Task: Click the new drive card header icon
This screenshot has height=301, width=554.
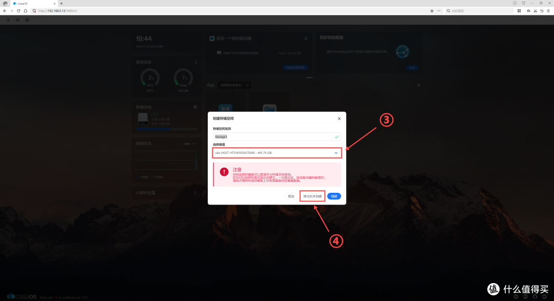Action: coord(212,38)
